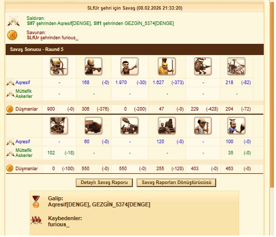Viewport: 276px width, 237px height.
Task: Select the mortar unit icon
Action: (x=167, y=125)
